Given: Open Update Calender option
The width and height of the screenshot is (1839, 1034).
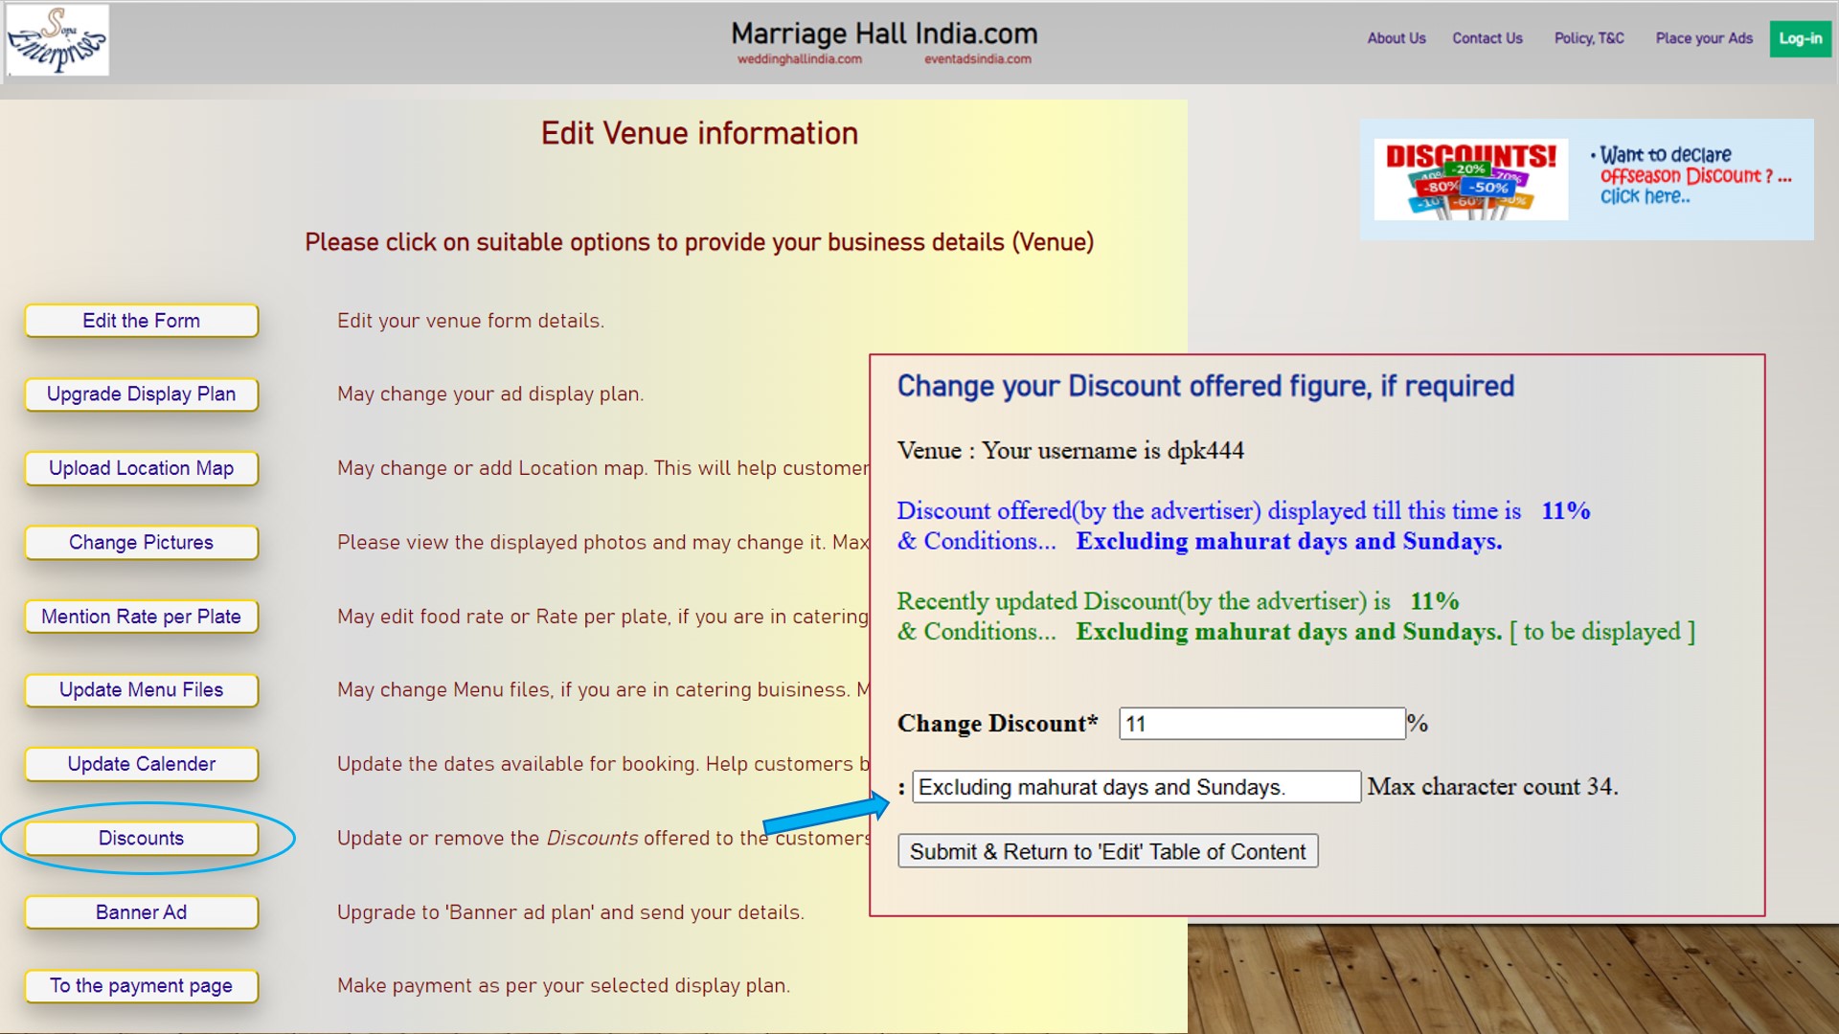Looking at the screenshot, I should click(142, 764).
